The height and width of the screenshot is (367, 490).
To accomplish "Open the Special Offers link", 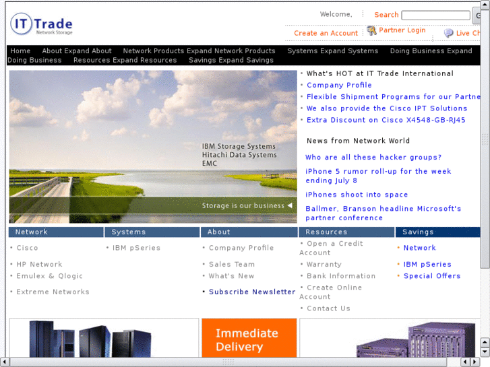I will [x=432, y=276].
